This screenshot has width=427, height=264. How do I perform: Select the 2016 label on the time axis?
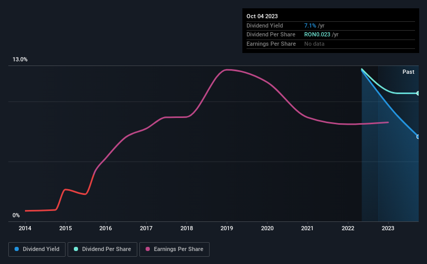pyautogui.click(x=106, y=228)
